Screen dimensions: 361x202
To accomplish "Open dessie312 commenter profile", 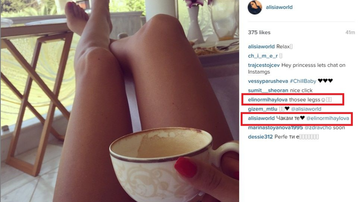I will (x=260, y=137).
